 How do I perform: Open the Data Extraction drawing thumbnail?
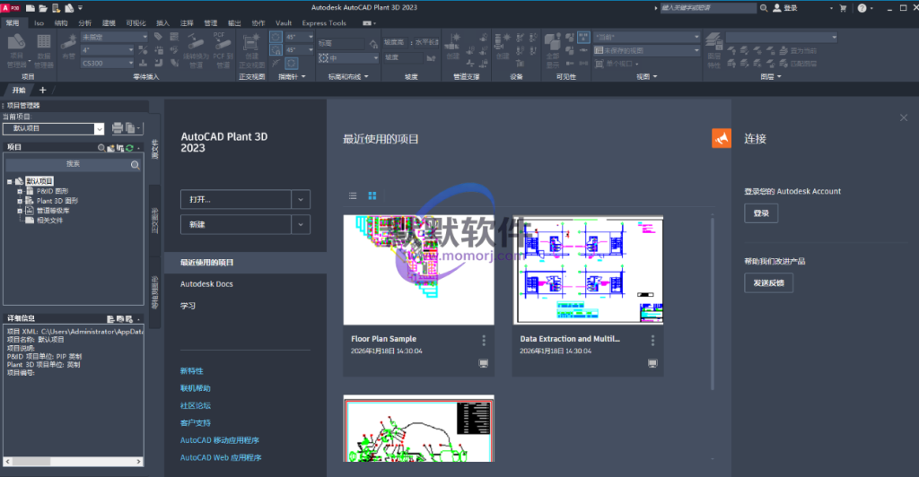(x=588, y=269)
